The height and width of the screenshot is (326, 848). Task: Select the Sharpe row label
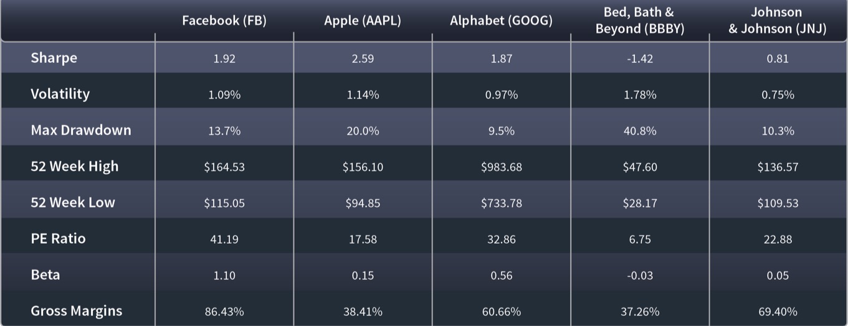54,58
